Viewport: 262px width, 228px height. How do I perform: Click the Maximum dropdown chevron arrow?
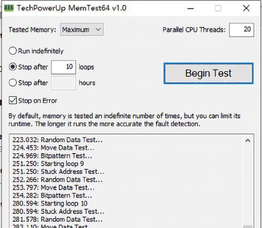coord(98,29)
